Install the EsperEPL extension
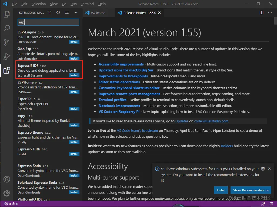The image size is (277, 207). [74, 109]
